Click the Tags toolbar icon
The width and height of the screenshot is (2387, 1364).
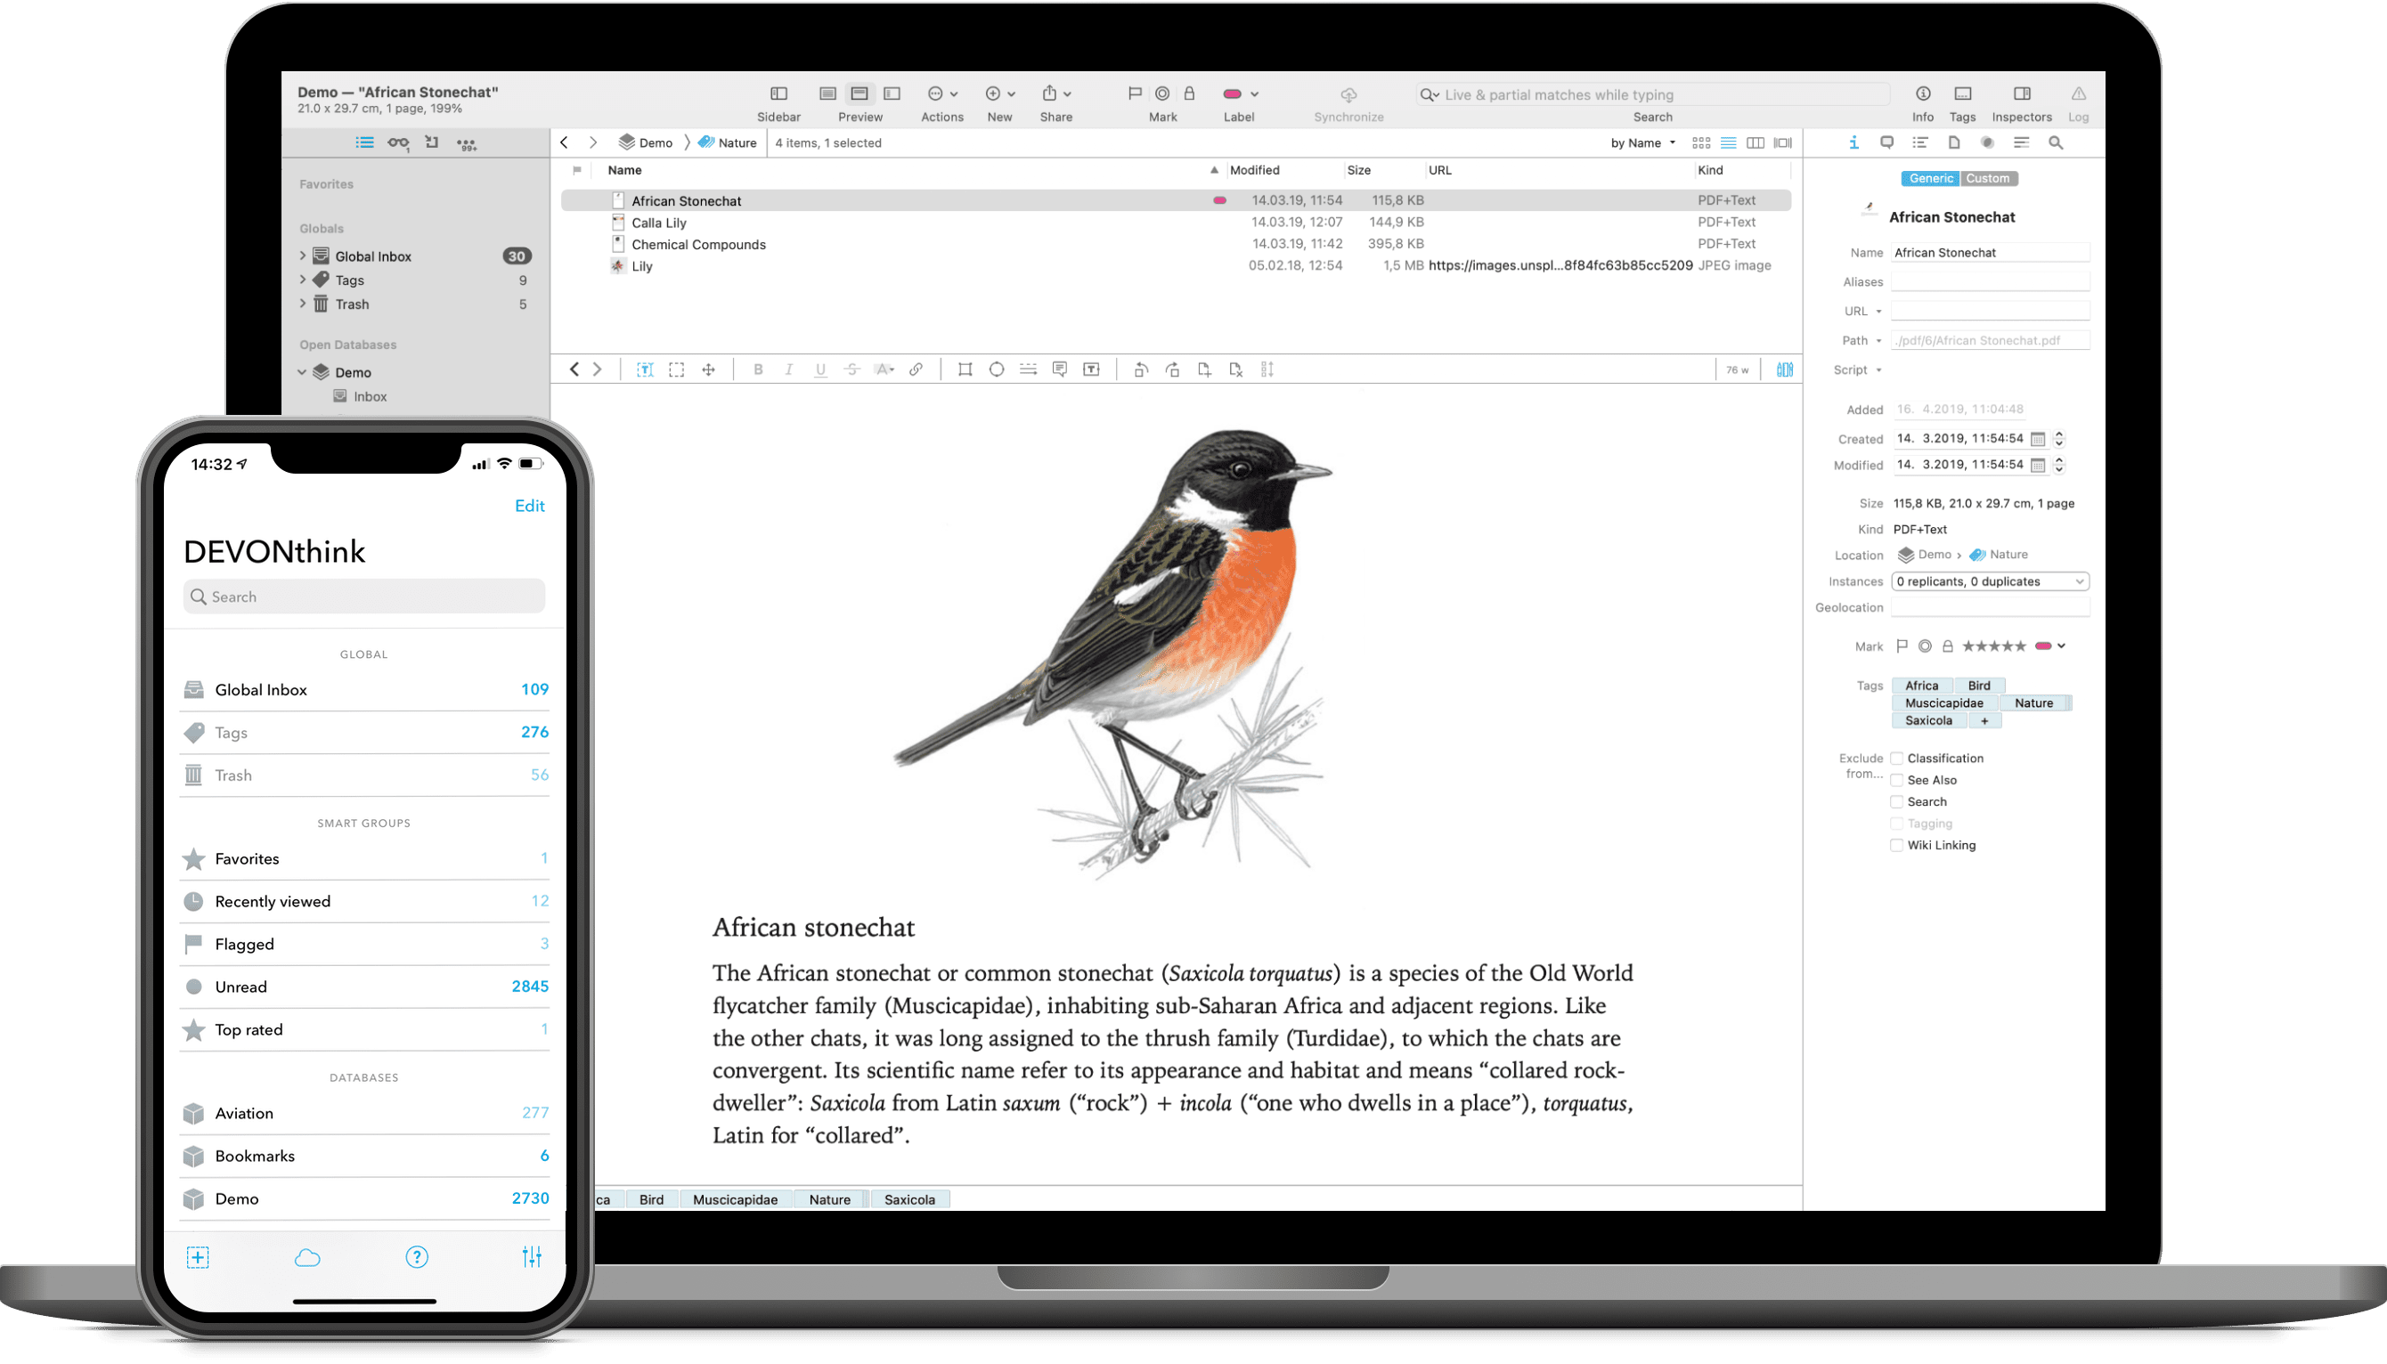coord(1961,93)
